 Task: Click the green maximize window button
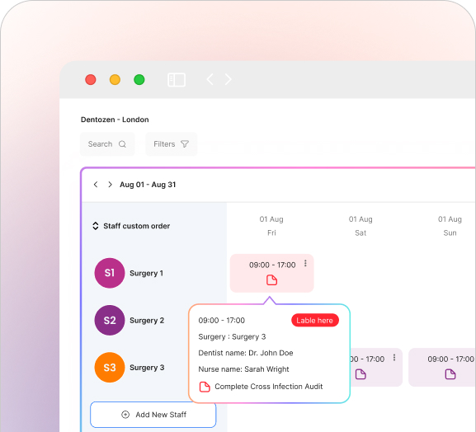139,80
